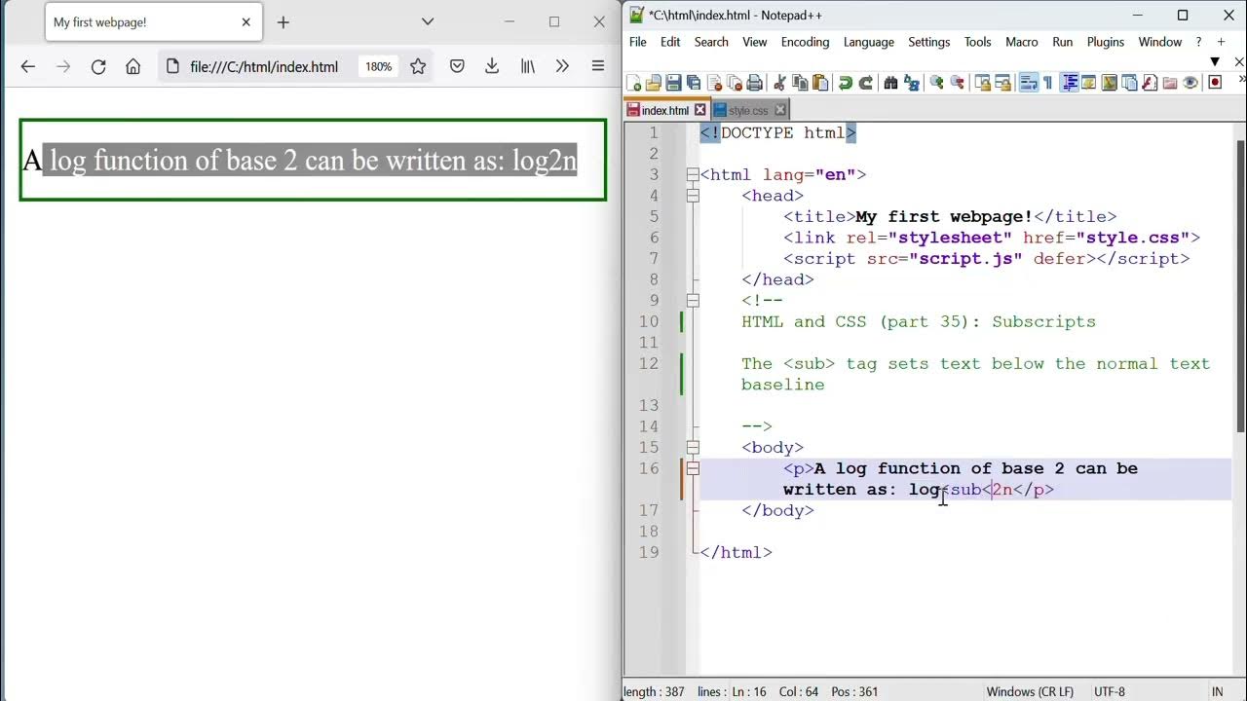1247x701 pixels.
Task: Click the Close document toolbar icon
Action: point(714,83)
